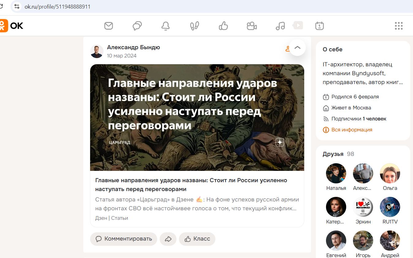Click the Комментировать button

click(x=123, y=239)
